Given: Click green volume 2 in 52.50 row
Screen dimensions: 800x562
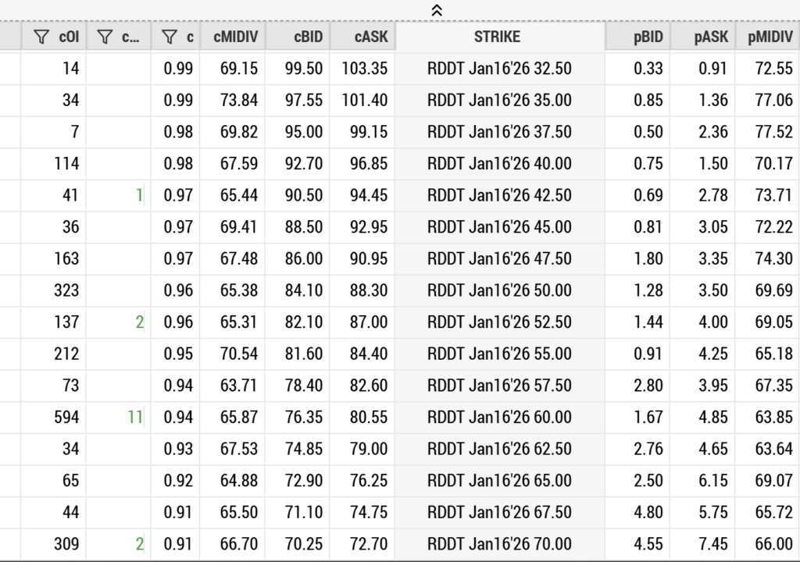Looking at the screenshot, I should coord(139,322).
